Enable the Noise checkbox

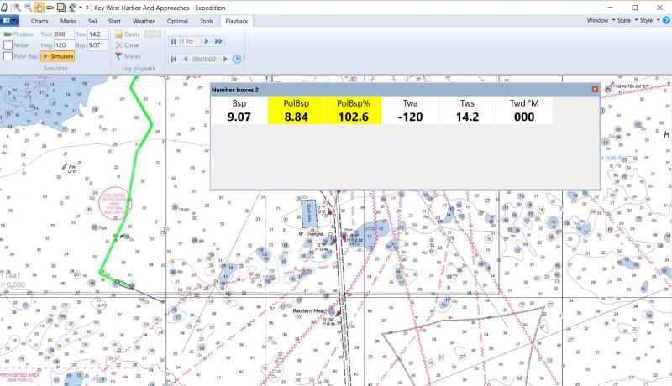tap(8, 45)
